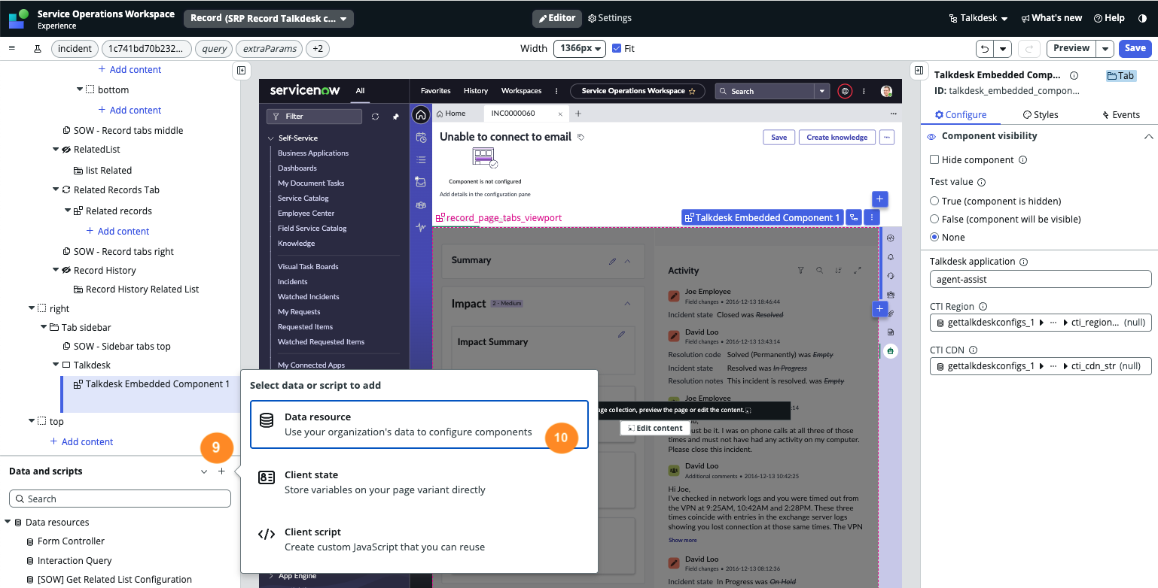Select the None radio option

pyautogui.click(x=934, y=237)
